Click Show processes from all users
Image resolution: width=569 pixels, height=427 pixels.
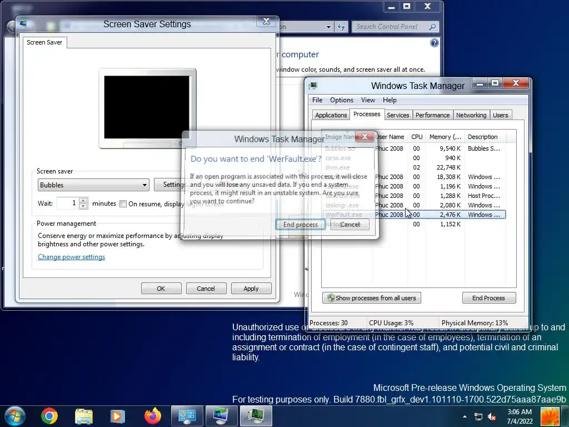point(372,298)
